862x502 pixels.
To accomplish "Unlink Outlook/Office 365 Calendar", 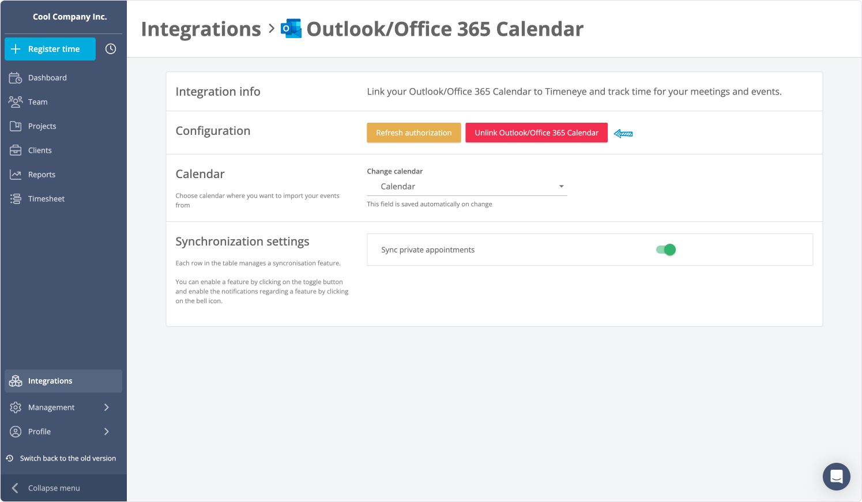I will click(536, 133).
